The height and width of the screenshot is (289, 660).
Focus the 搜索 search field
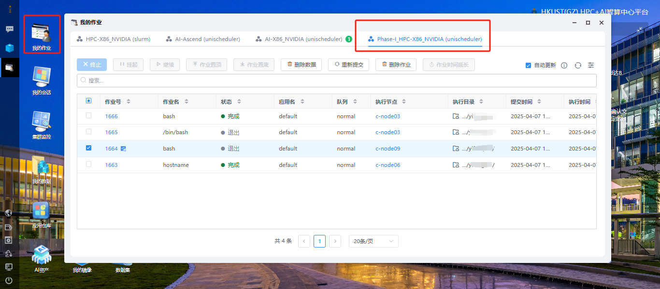tap(337, 81)
